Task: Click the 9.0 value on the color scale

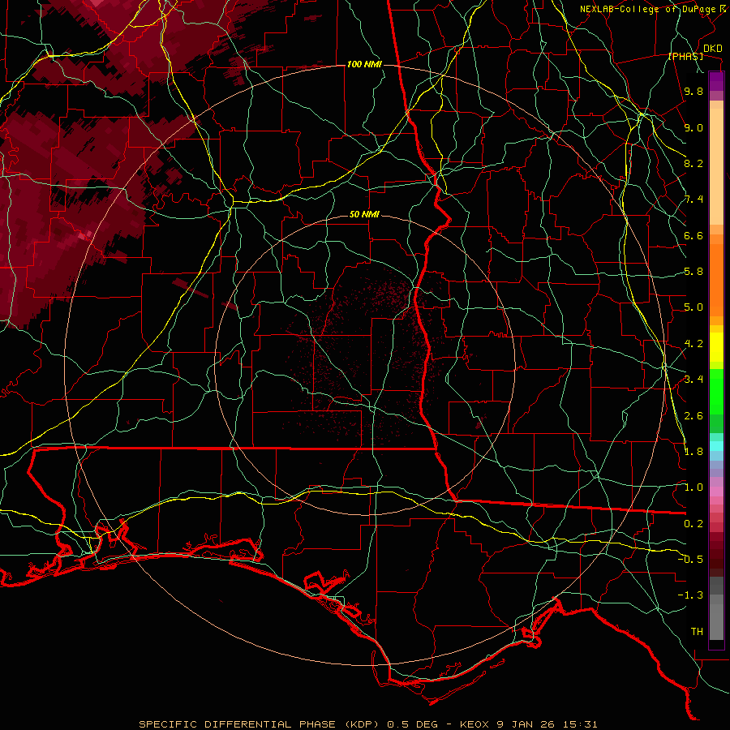Action: [x=693, y=127]
